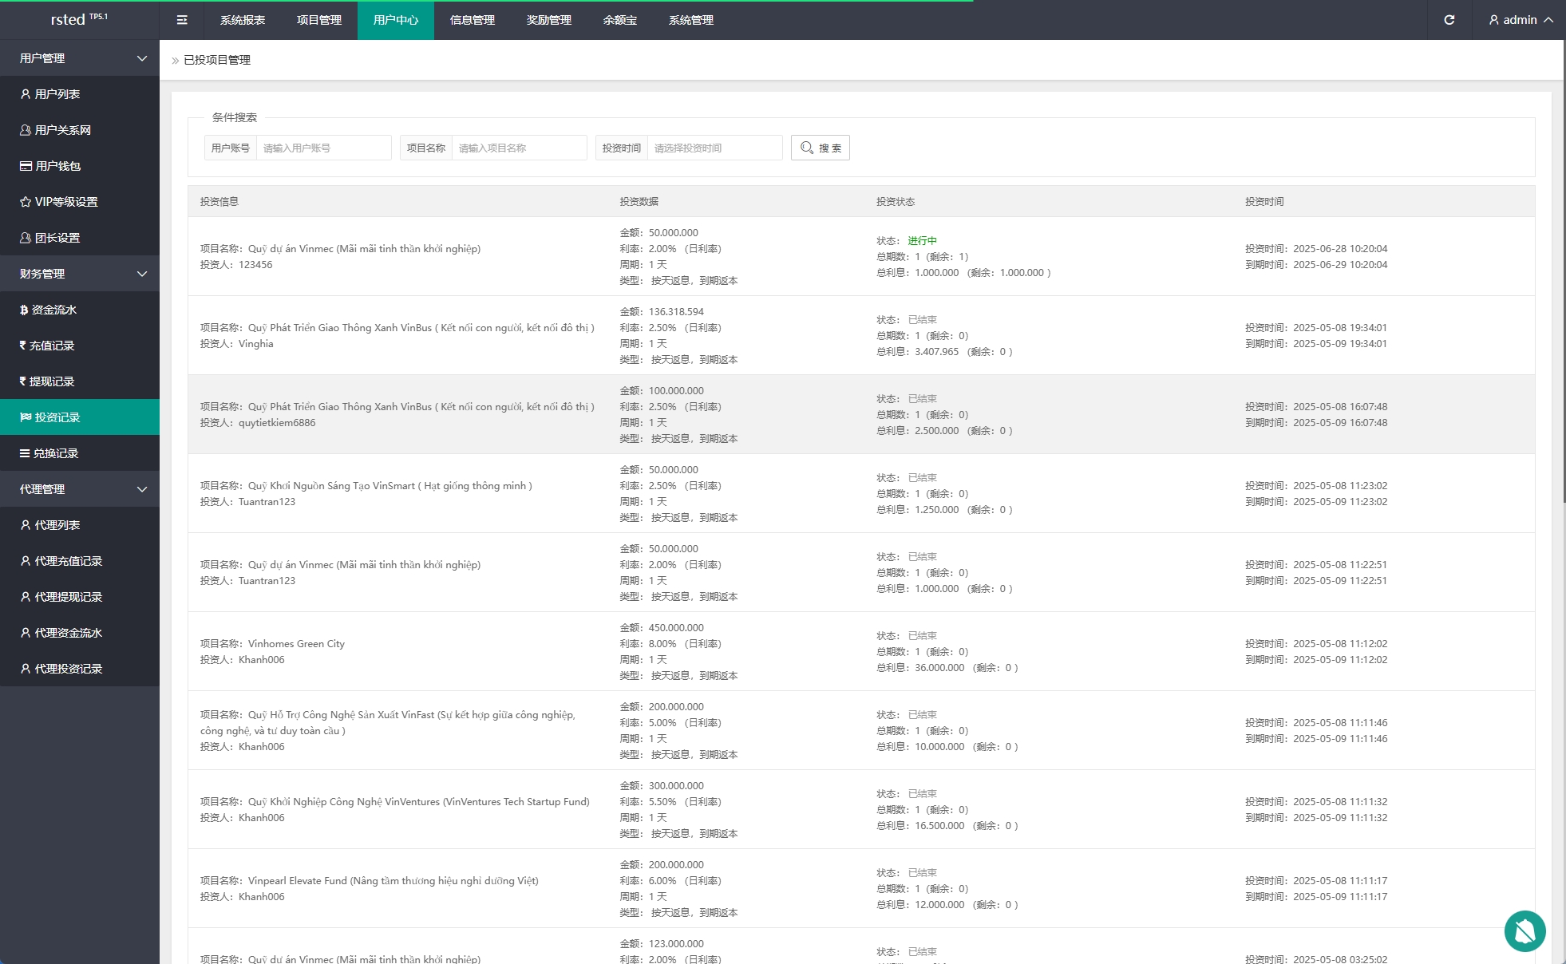The image size is (1566, 964).
Task: Open 兑换记录 list icon item
Action: 55,453
